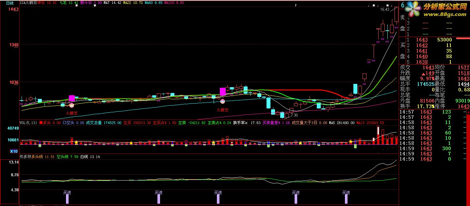Click the 40749 volume axis label
Screen dimensions: 470x206
[x=13, y=129]
